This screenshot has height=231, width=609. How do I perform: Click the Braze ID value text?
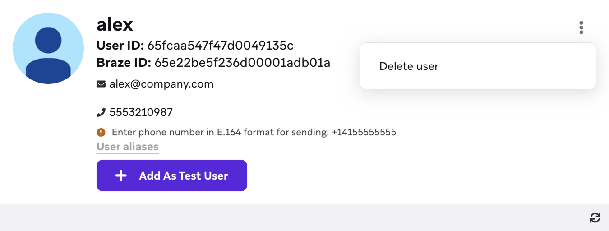242,63
